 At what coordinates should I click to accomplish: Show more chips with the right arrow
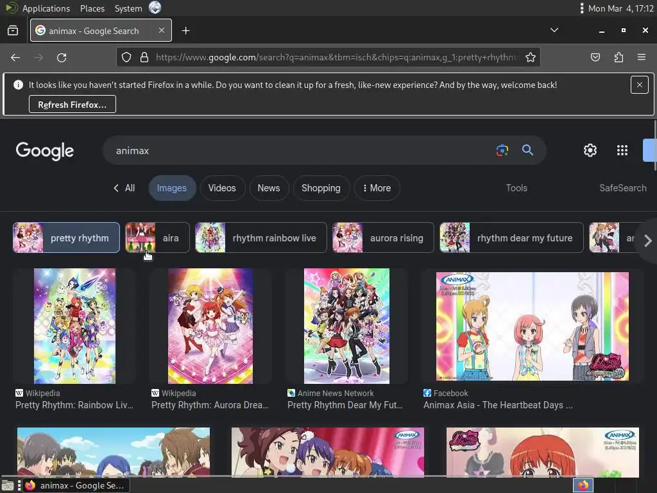click(648, 241)
